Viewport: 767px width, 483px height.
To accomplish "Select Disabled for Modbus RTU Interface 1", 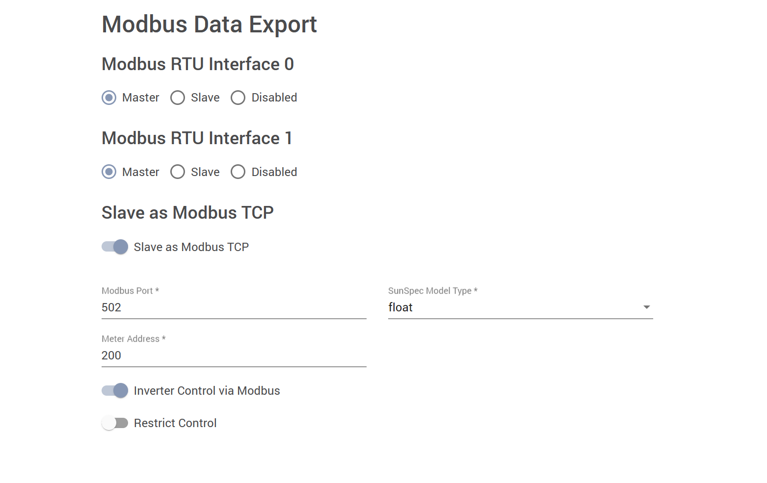I will click(238, 172).
